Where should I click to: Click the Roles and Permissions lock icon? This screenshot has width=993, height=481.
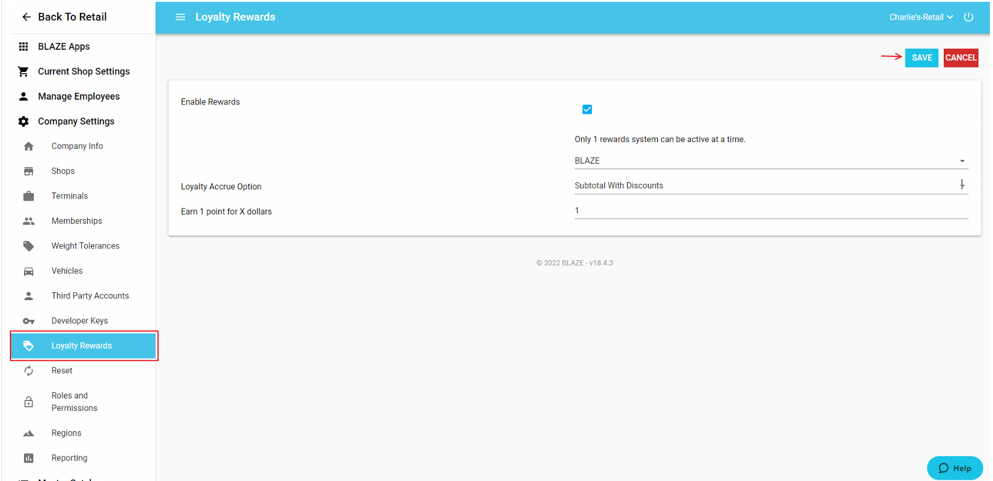(28, 402)
